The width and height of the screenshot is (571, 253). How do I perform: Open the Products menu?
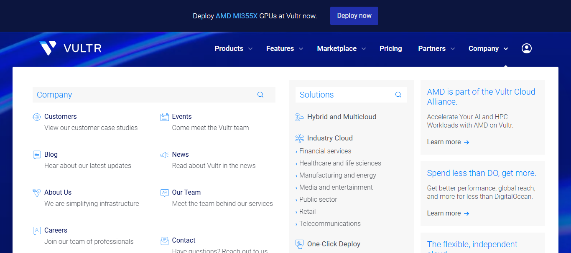[229, 48]
